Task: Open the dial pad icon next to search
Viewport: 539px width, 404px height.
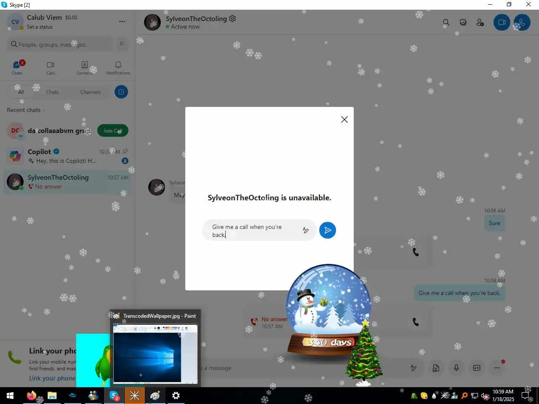Action: click(122, 44)
